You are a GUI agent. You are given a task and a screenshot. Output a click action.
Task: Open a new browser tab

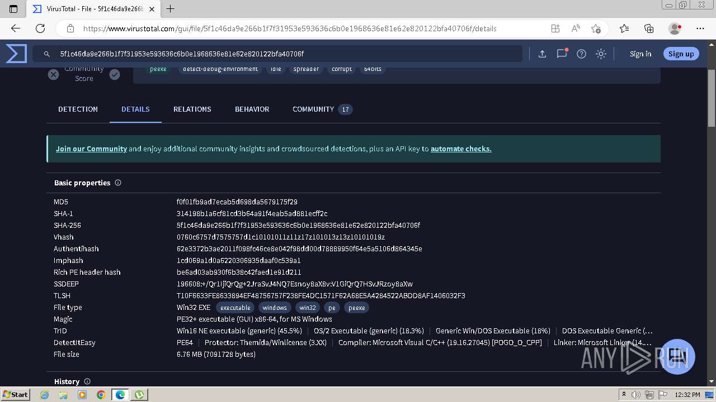coord(171,8)
